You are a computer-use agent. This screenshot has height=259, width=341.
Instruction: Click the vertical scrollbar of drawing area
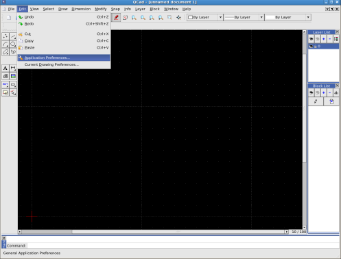pyautogui.click(x=304, y=129)
